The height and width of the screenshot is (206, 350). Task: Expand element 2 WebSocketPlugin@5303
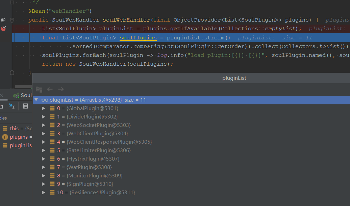tap(44, 125)
